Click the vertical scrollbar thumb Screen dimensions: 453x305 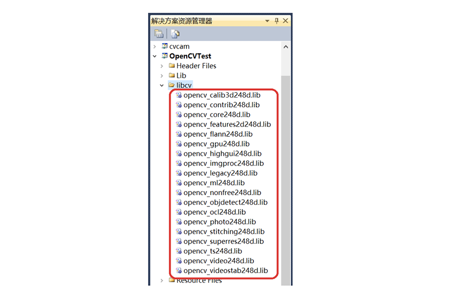[x=286, y=180]
